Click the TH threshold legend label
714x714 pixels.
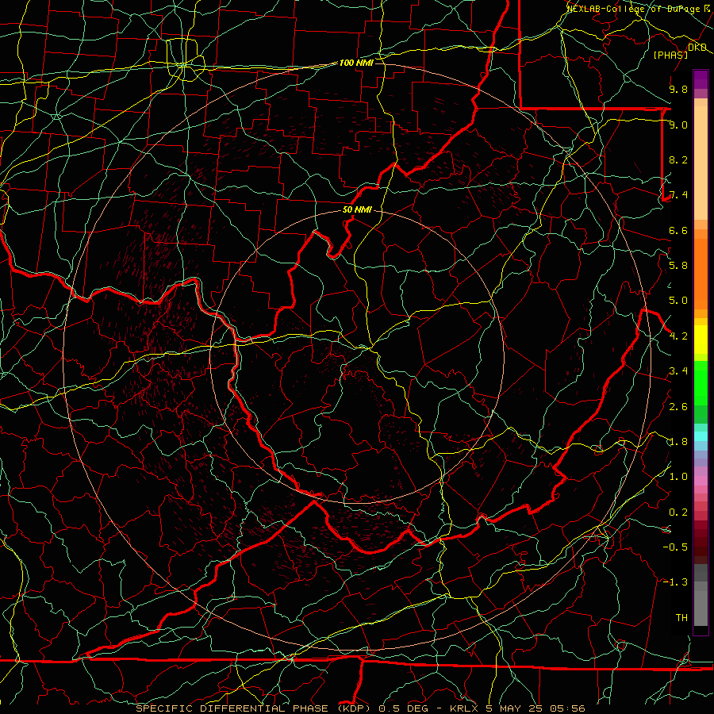[681, 618]
